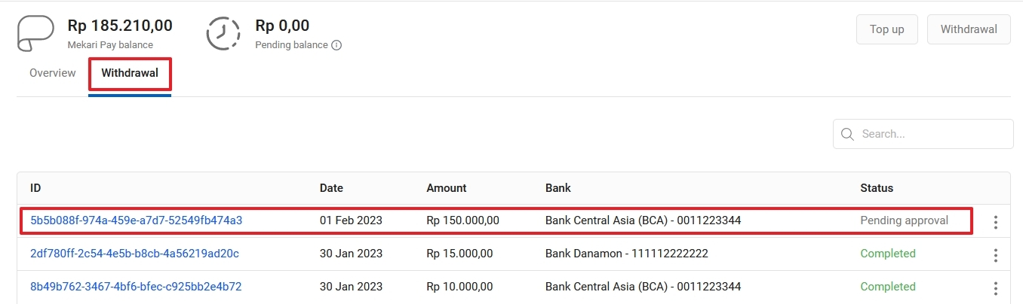Focus the Search input field
1023x304 pixels.
(923, 134)
